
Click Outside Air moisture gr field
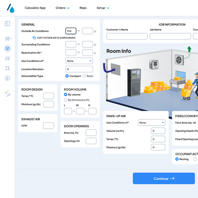(88, 31)
